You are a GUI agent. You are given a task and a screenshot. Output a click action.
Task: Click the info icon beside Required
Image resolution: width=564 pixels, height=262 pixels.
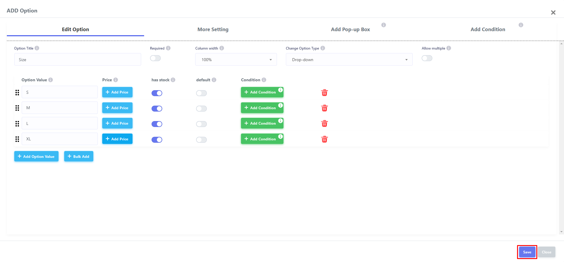(x=168, y=48)
